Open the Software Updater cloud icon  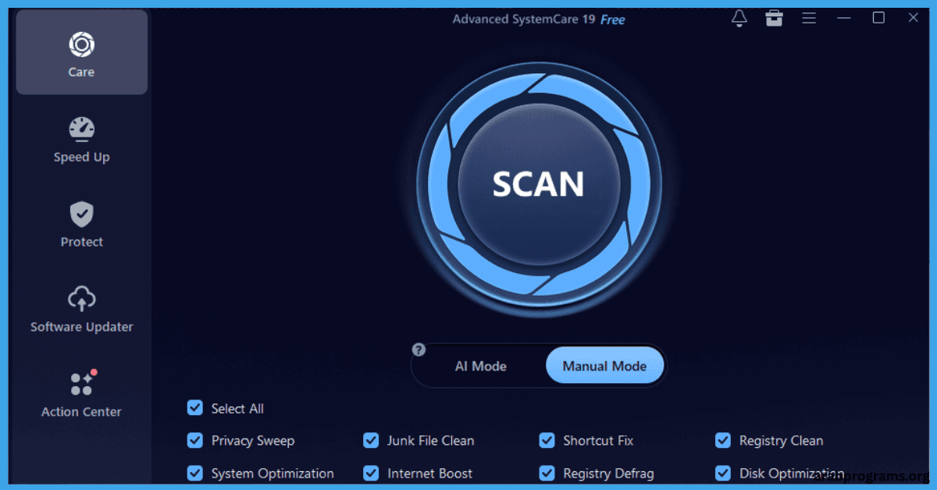click(x=81, y=299)
